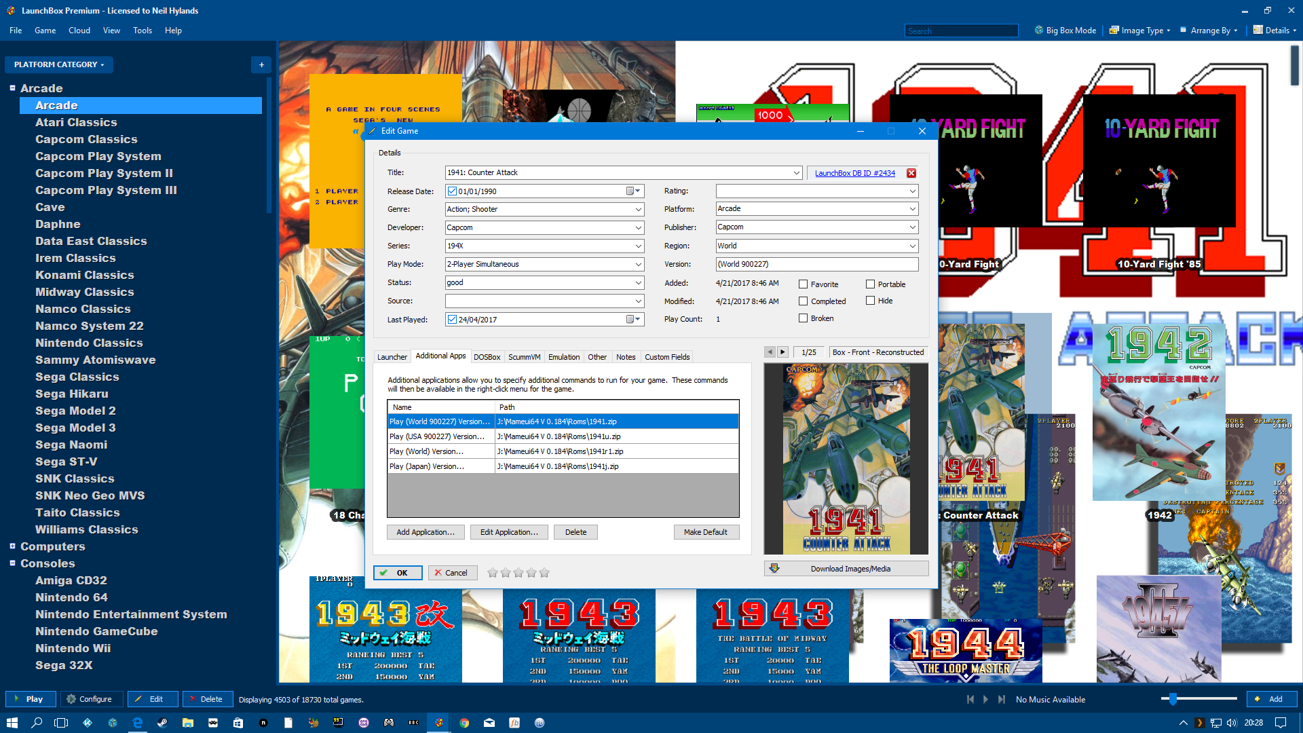Play the music track
The image size is (1303, 733).
(x=985, y=699)
